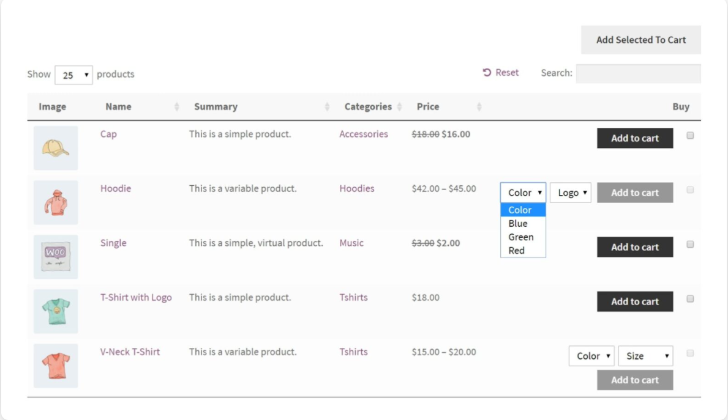Screen dimensions: 728x420
Task: Add the Cap to cart
Action: coord(635,138)
